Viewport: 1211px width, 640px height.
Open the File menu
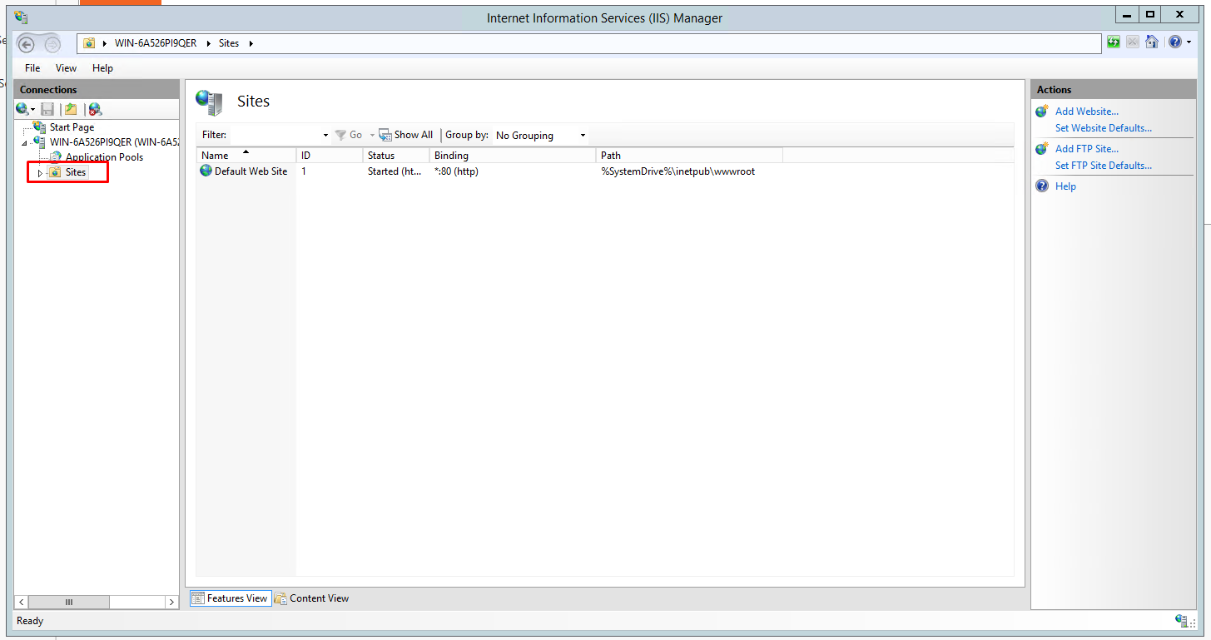(32, 68)
